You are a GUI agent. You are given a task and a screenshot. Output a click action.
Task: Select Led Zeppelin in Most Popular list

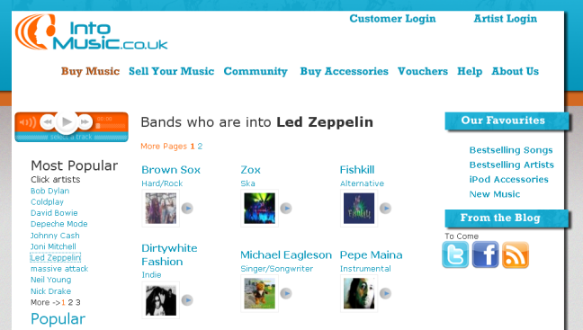pos(56,257)
